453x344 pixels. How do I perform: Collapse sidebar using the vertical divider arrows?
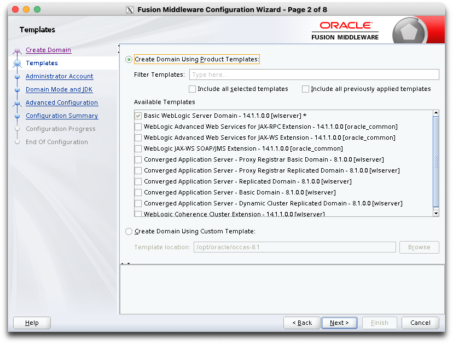[x=119, y=49]
